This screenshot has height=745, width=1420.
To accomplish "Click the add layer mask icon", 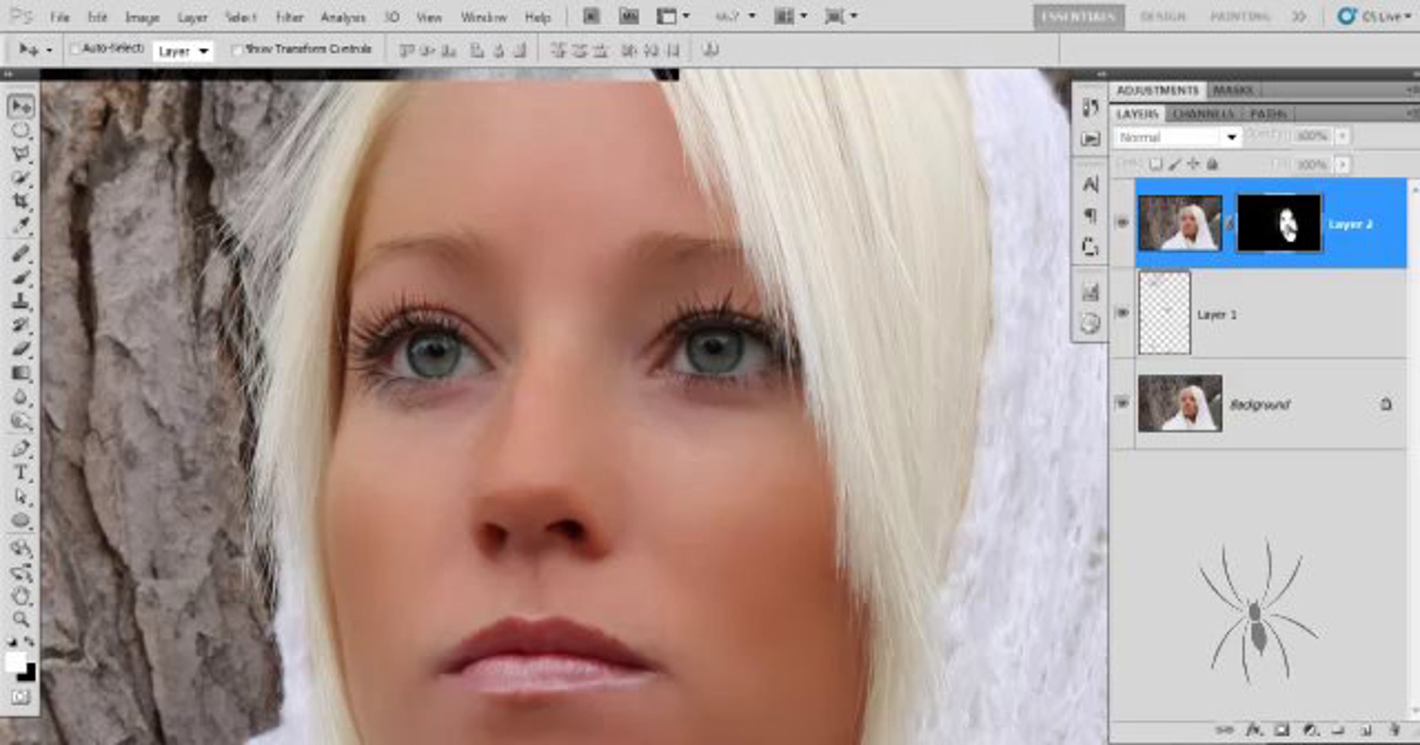I will point(1282,730).
